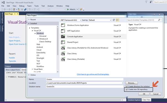Click the redo toolbar icon

tap(35, 9)
